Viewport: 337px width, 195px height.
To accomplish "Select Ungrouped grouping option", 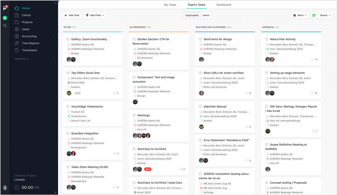I will tap(192, 16).
